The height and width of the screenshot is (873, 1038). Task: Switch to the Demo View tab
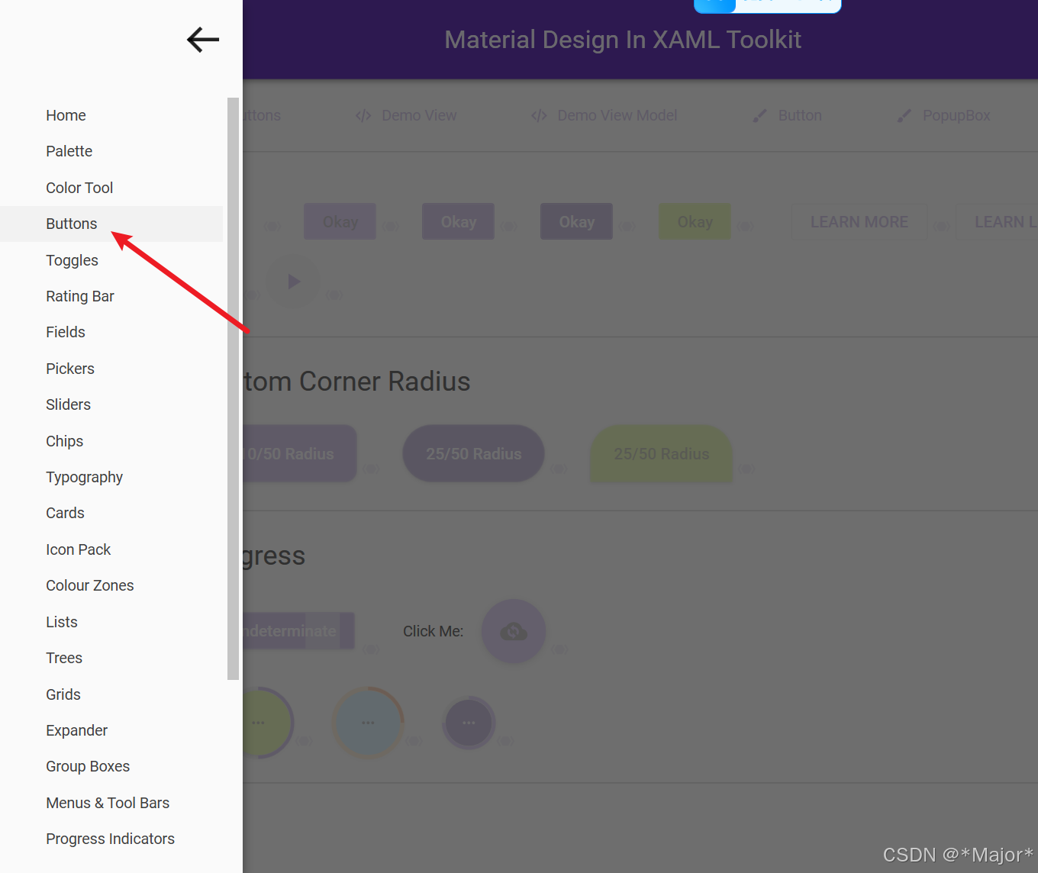(x=406, y=115)
